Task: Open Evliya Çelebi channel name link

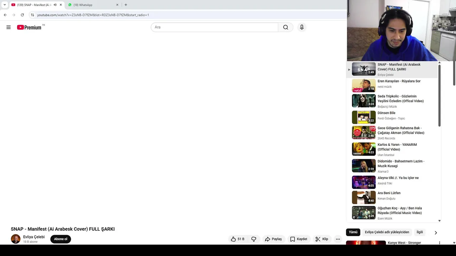Action: 34,237
